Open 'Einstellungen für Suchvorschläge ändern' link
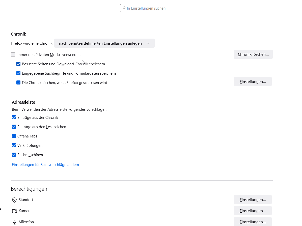This screenshot has height=226, width=302. 45,165
